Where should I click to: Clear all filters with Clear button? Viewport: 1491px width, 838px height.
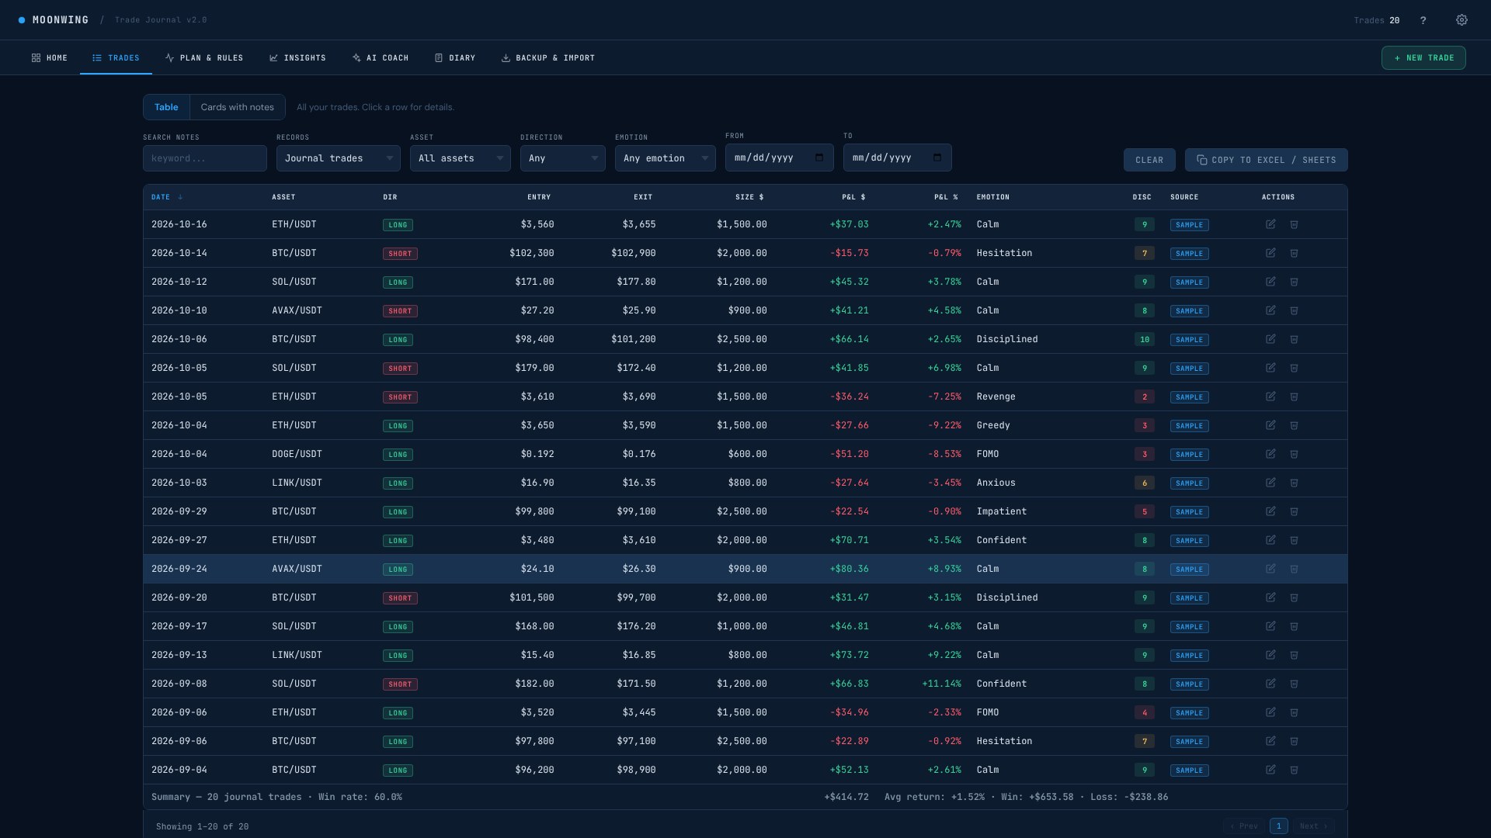point(1149,160)
